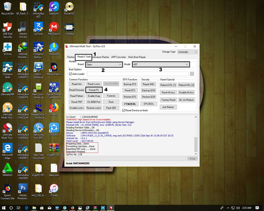Open Master Drivers desktop shortcut

(23, 30)
